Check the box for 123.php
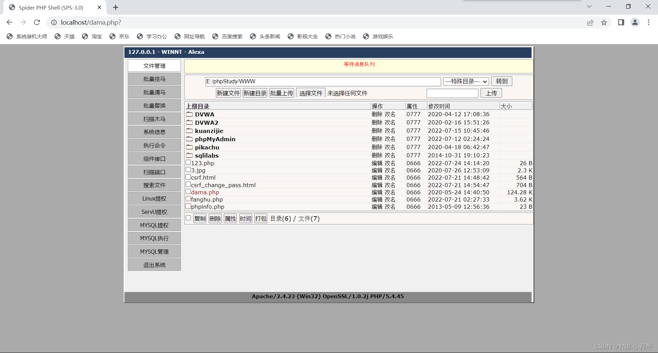The height and width of the screenshot is (353, 658). point(188,162)
